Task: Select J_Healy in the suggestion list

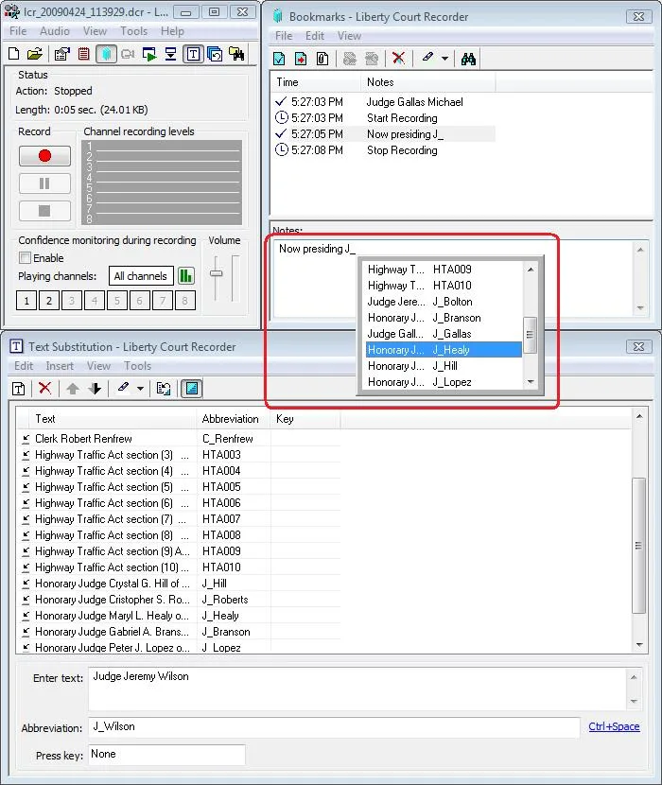Action: (444, 350)
